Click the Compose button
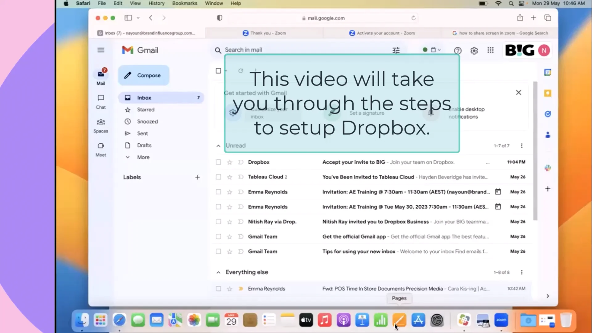The height and width of the screenshot is (333, 592). (143, 75)
